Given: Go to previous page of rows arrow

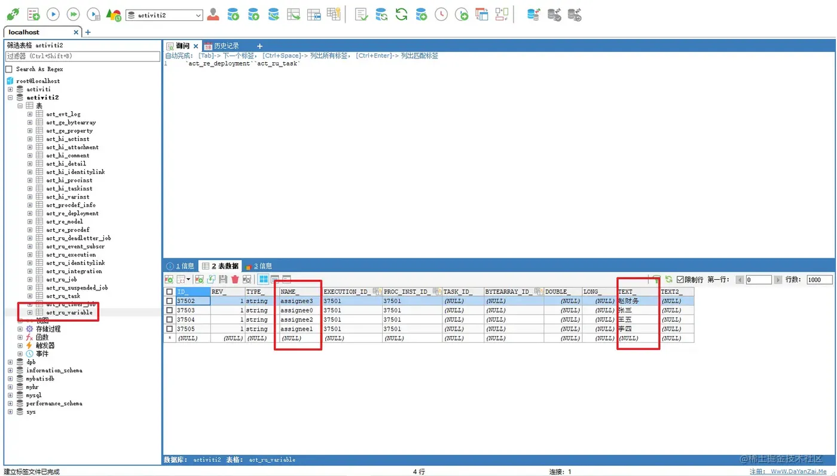Looking at the screenshot, I should tap(740, 280).
